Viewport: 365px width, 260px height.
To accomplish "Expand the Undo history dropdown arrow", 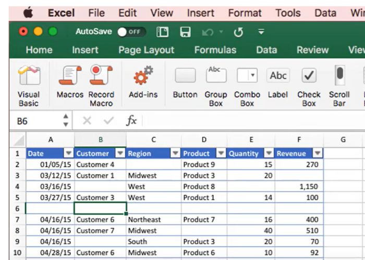I will point(221,32).
